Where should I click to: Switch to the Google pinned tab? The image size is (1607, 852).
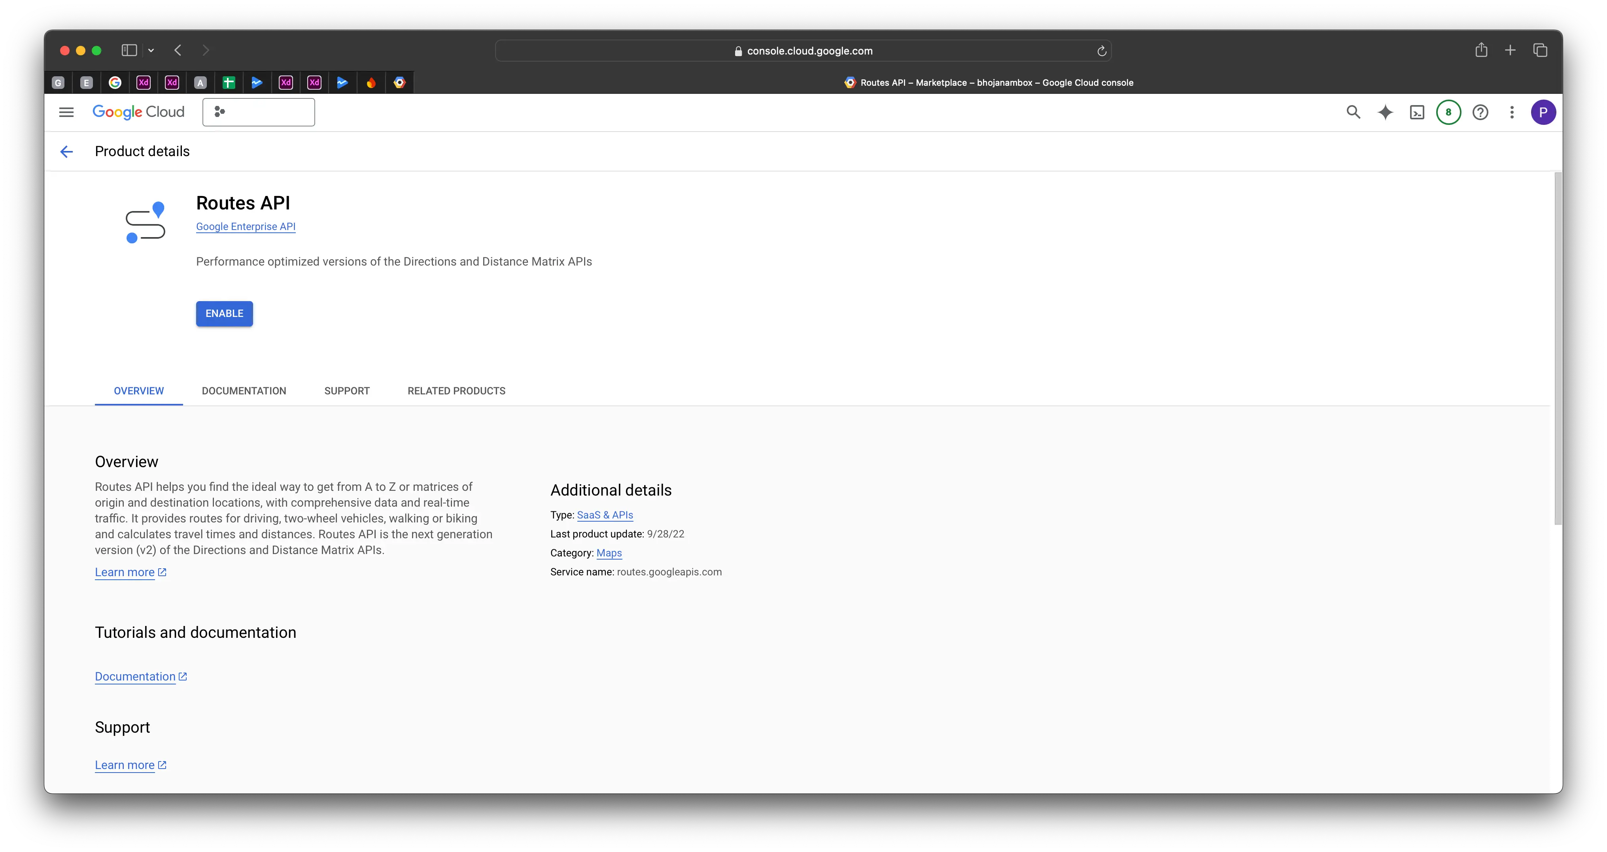(x=115, y=82)
